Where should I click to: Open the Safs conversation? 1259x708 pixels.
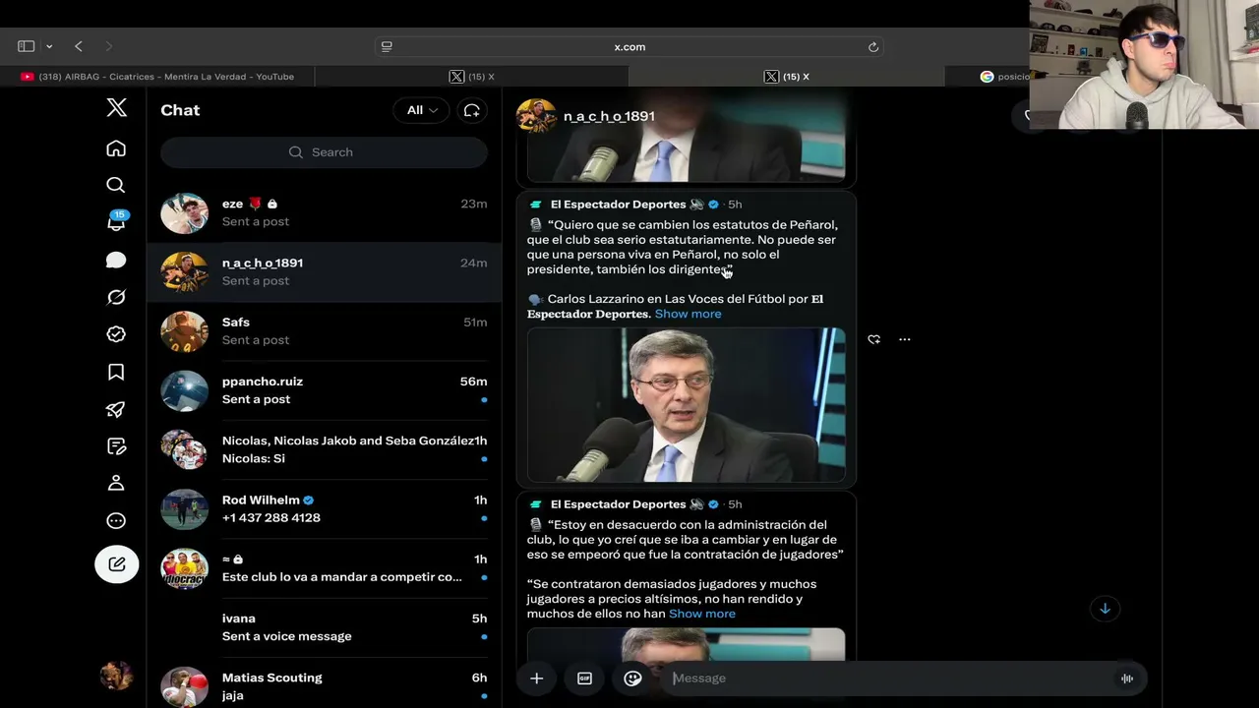[x=324, y=330]
